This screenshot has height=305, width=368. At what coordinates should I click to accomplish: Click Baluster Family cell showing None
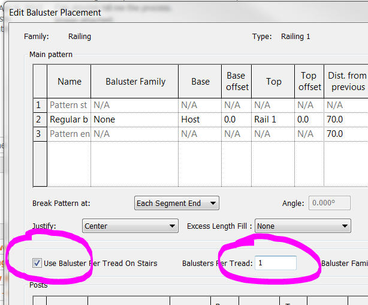pyautogui.click(x=134, y=119)
